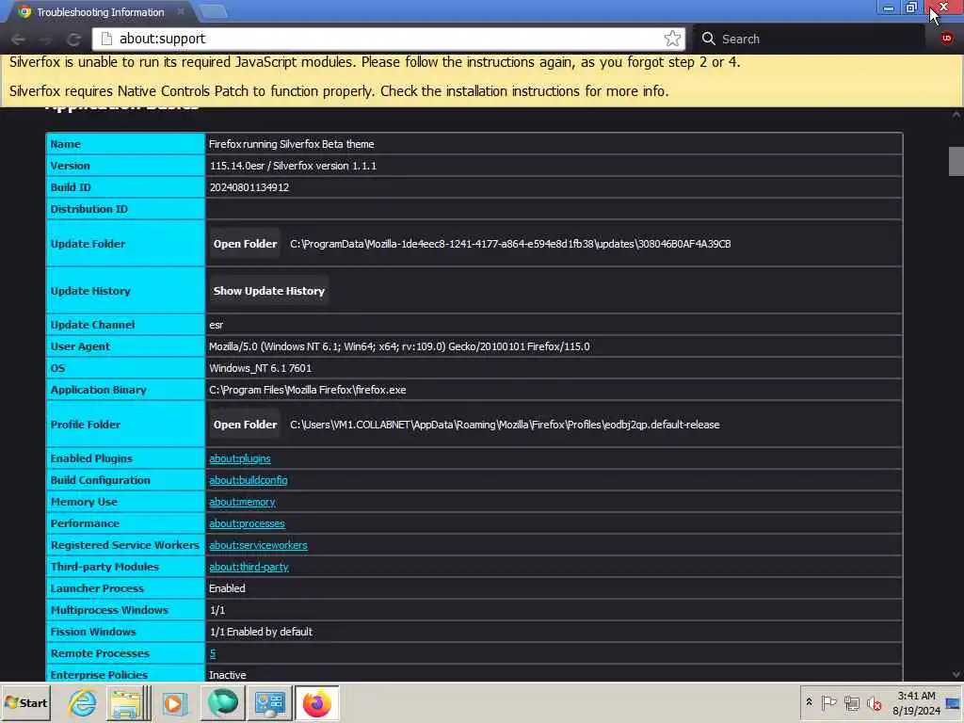Open the about:third-party link
Viewport: 964px width, 723px height.
[x=249, y=567]
